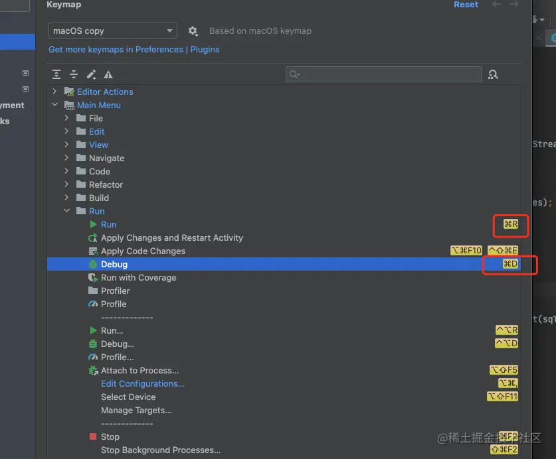This screenshot has height=459, width=556.
Task: Click the red Stop square icon
Action: point(93,436)
